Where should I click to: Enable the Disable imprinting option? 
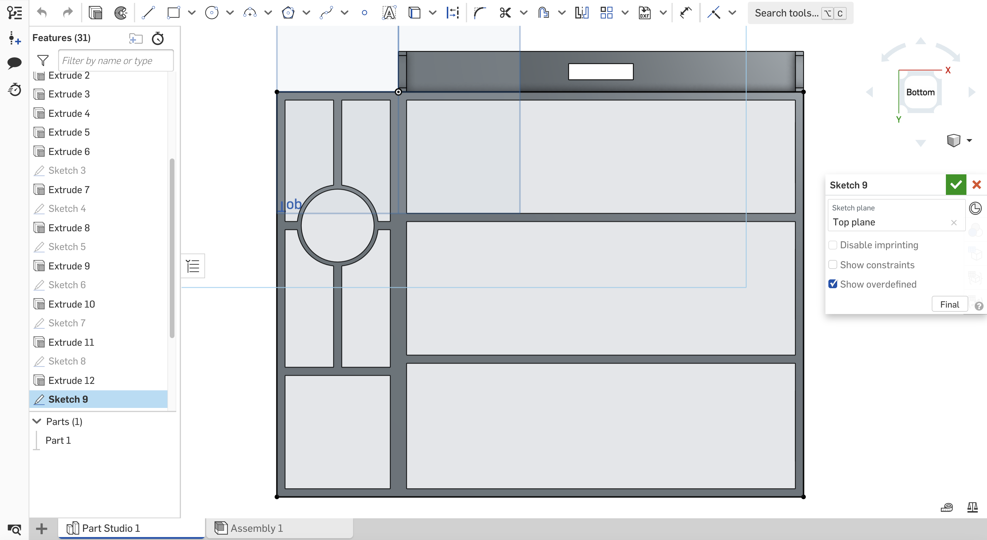click(x=832, y=244)
